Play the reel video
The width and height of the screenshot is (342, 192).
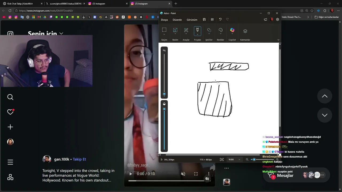(131, 174)
